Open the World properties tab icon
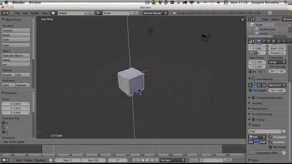Viewport: 292px width, 164px height. pos(269,41)
